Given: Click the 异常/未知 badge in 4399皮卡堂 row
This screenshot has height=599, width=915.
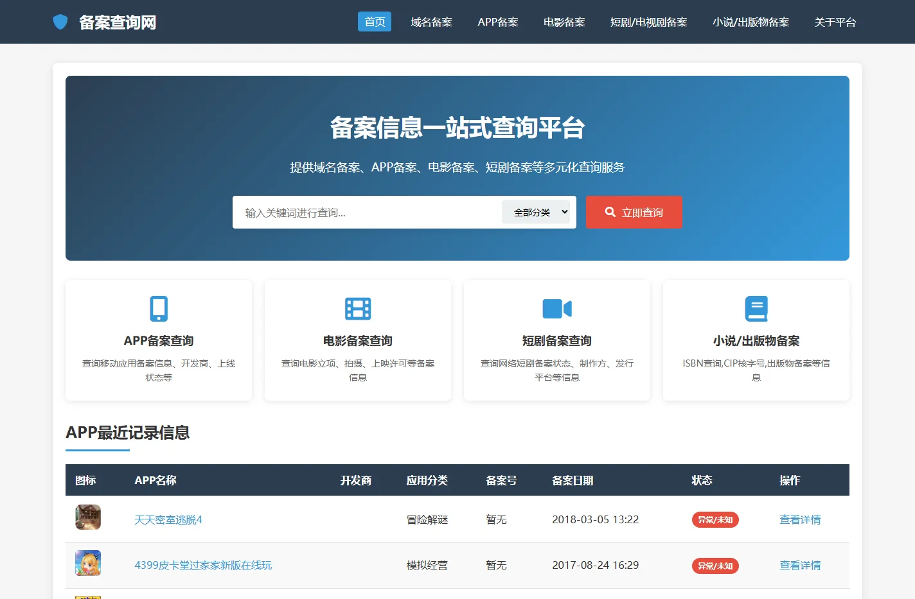Looking at the screenshot, I should [715, 566].
